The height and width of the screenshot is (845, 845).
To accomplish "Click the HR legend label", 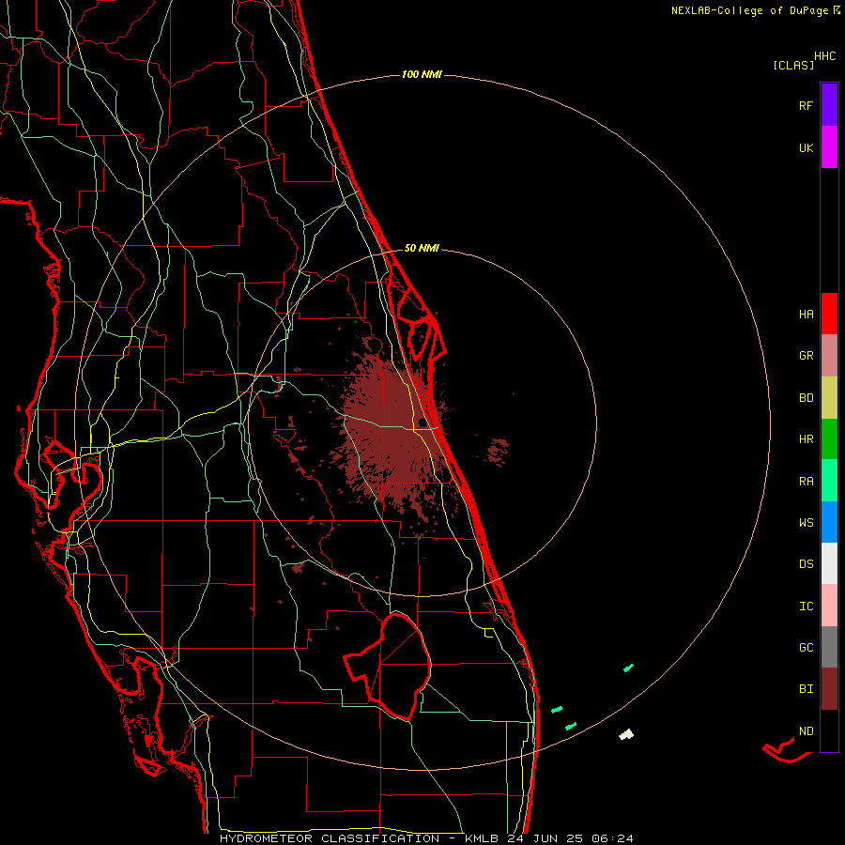I will pyautogui.click(x=806, y=439).
